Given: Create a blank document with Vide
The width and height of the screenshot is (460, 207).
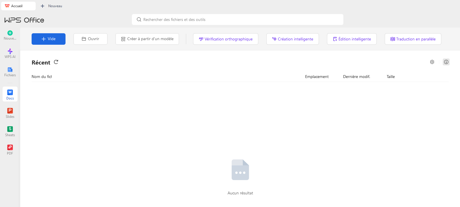Looking at the screenshot, I should 49,39.
